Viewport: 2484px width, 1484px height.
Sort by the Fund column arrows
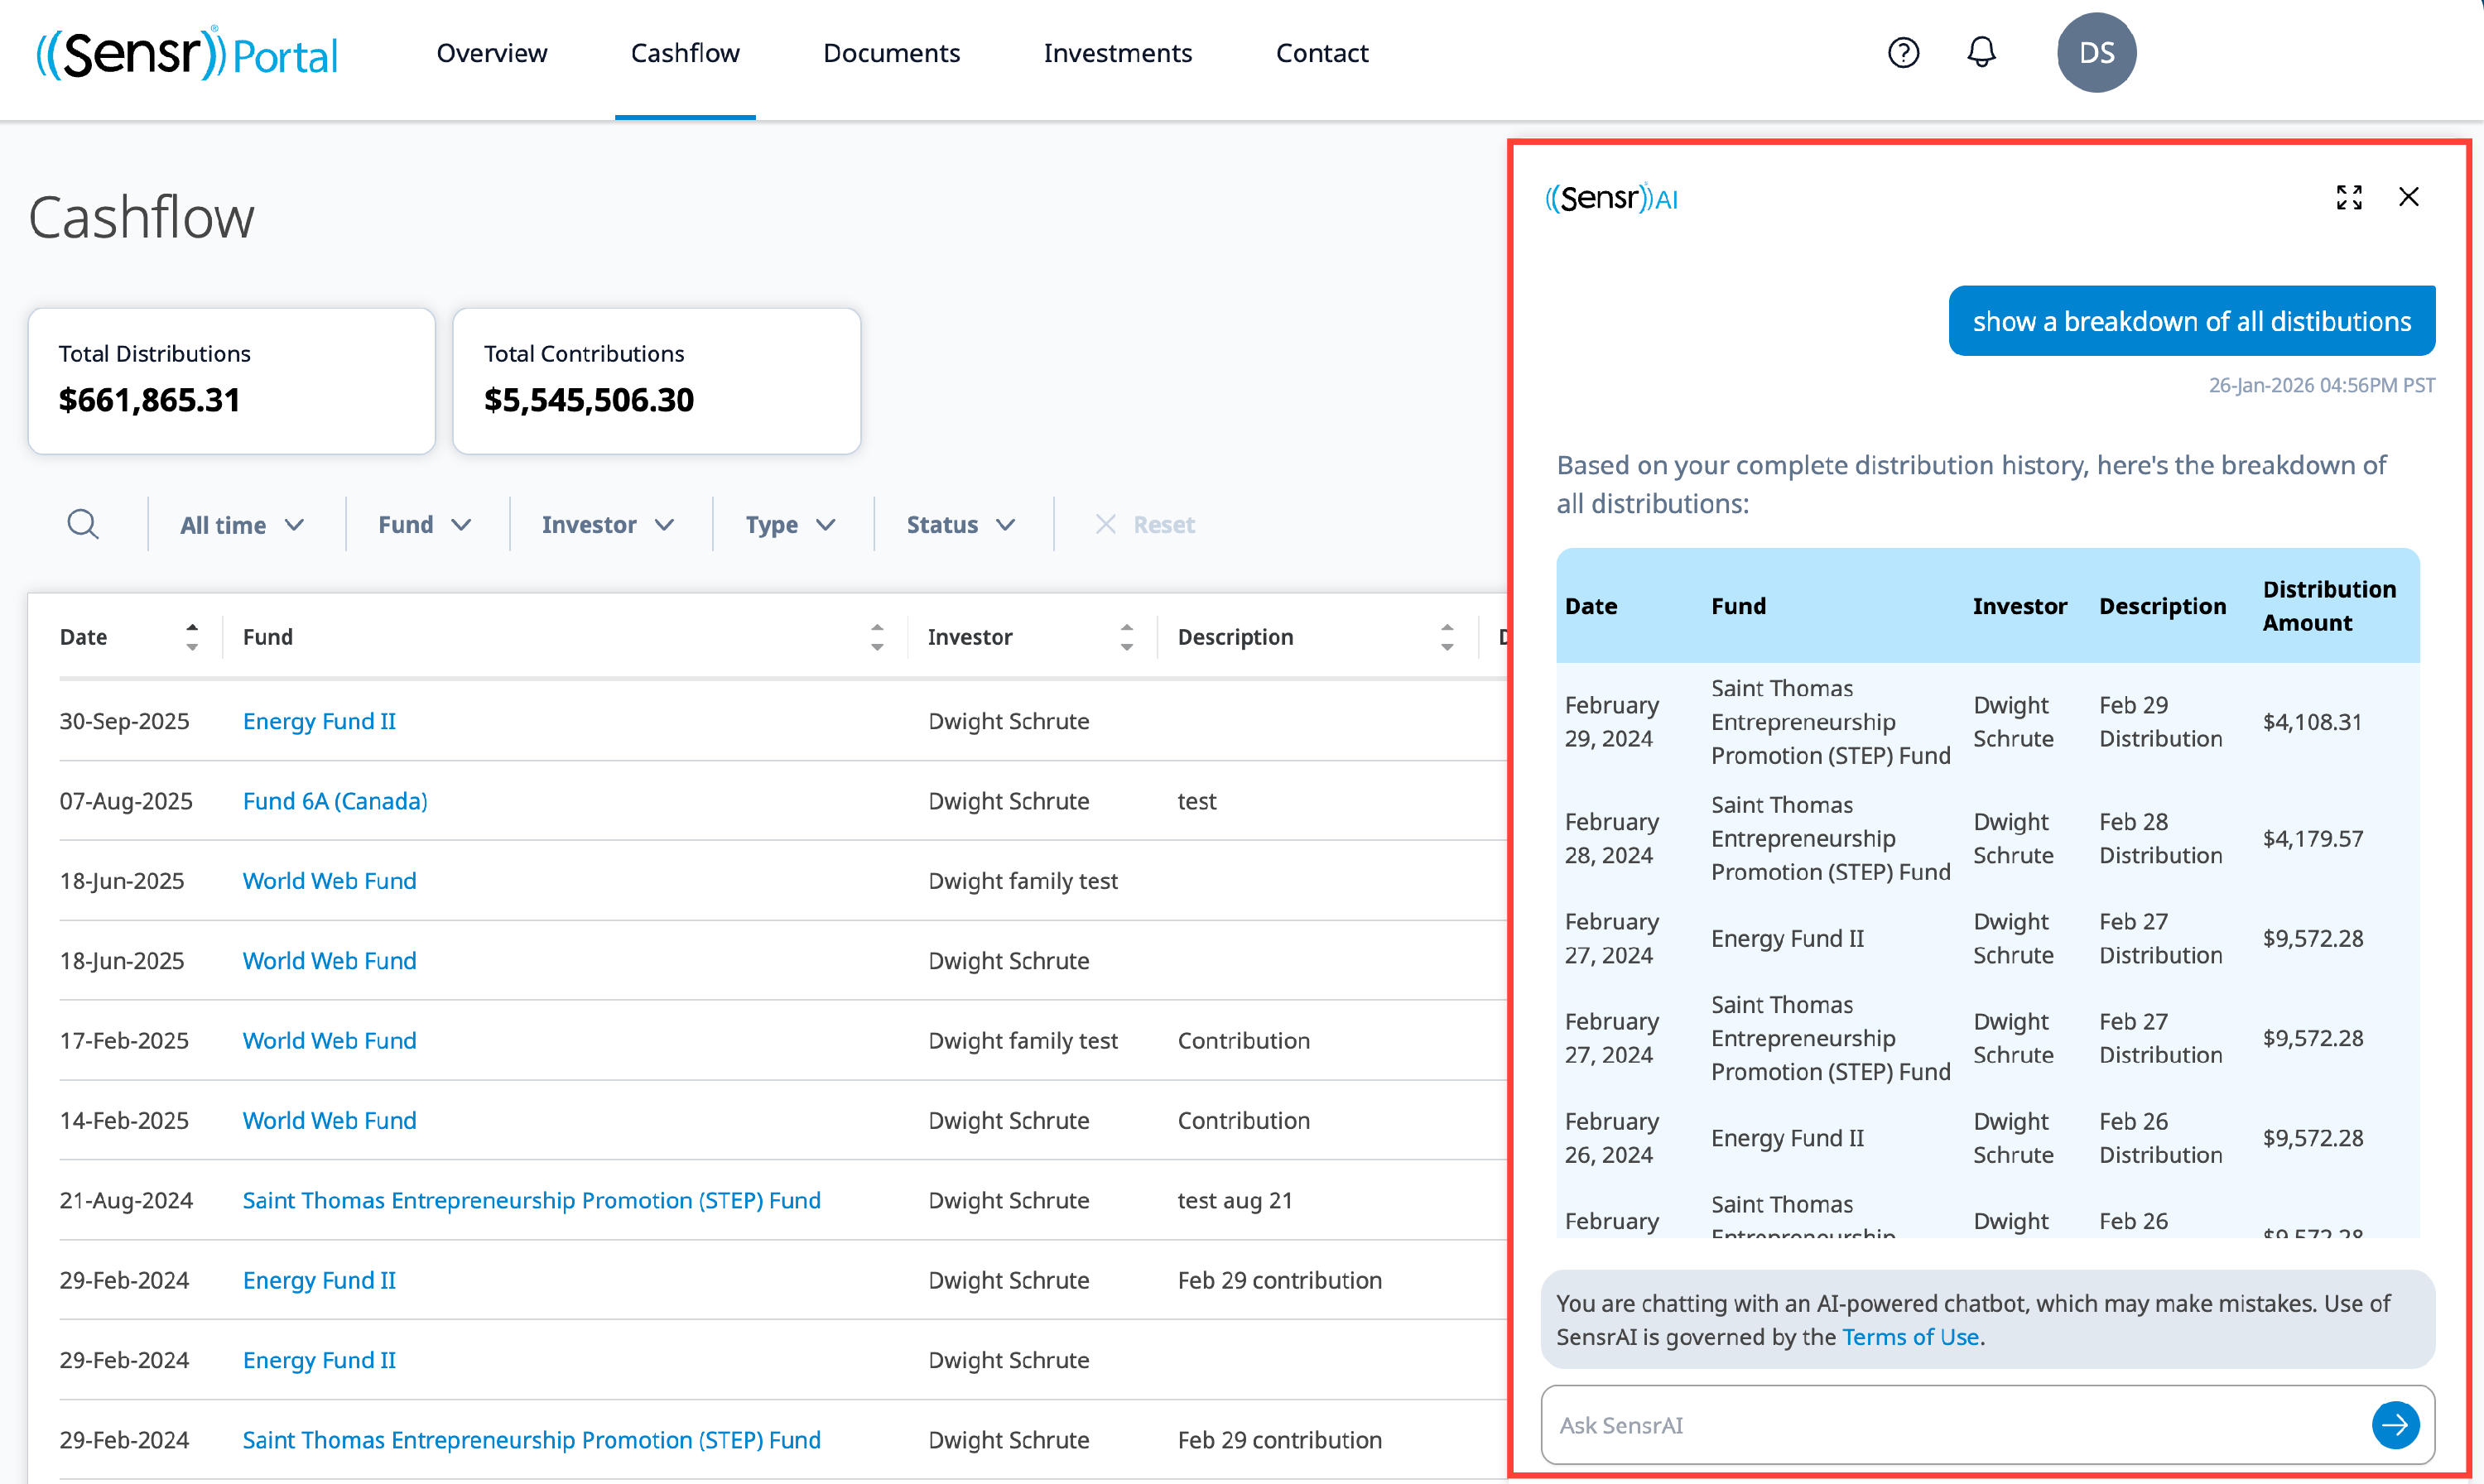tap(876, 637)
